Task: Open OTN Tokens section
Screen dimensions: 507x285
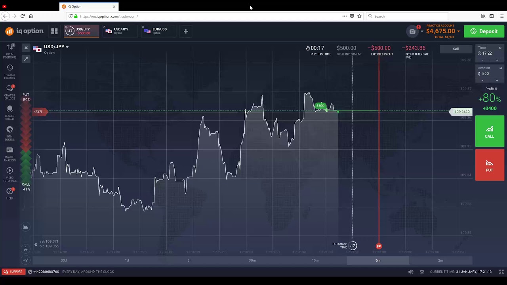Action: (x=10, y=133)
